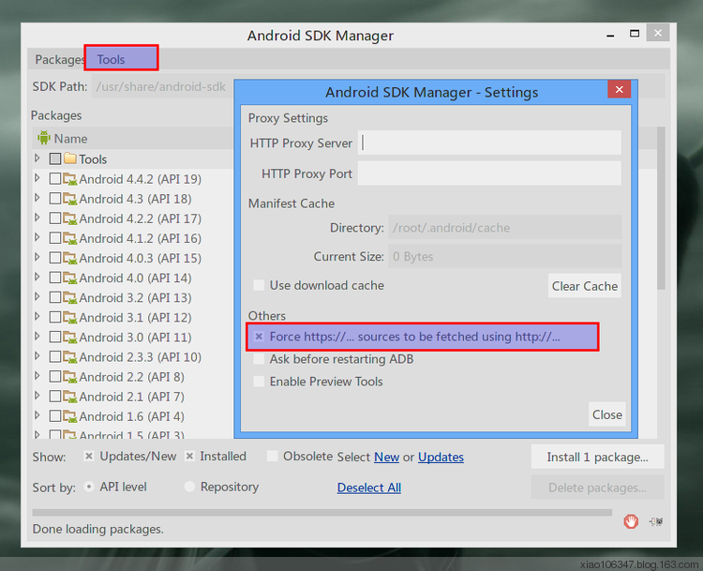Click the Tools folder icon
This screenshot has width=703, height=571.
[x=70, y=158]
